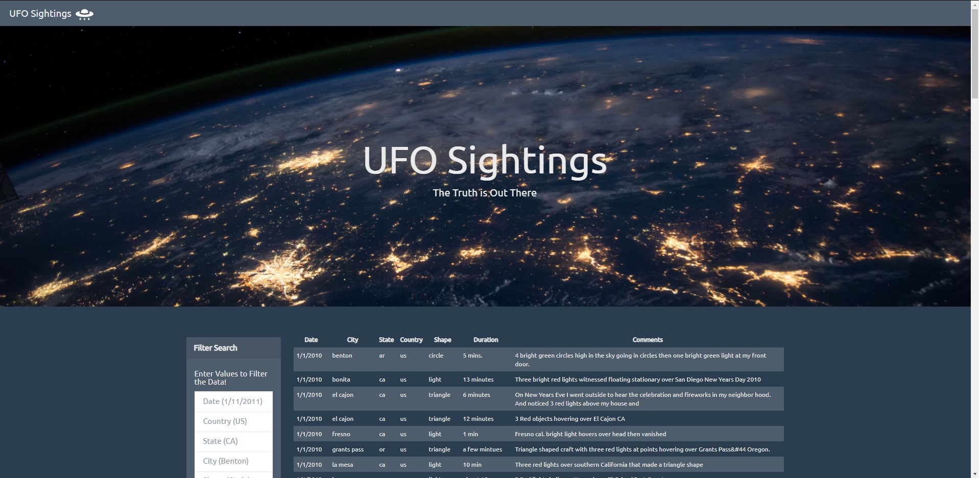Click comment 'Three bright red lights witnessed floating'
This screenshot has width=979, height=478.
coord(638,380)
